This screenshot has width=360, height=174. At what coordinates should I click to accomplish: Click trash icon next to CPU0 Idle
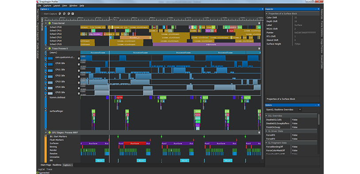pos(79,64)
